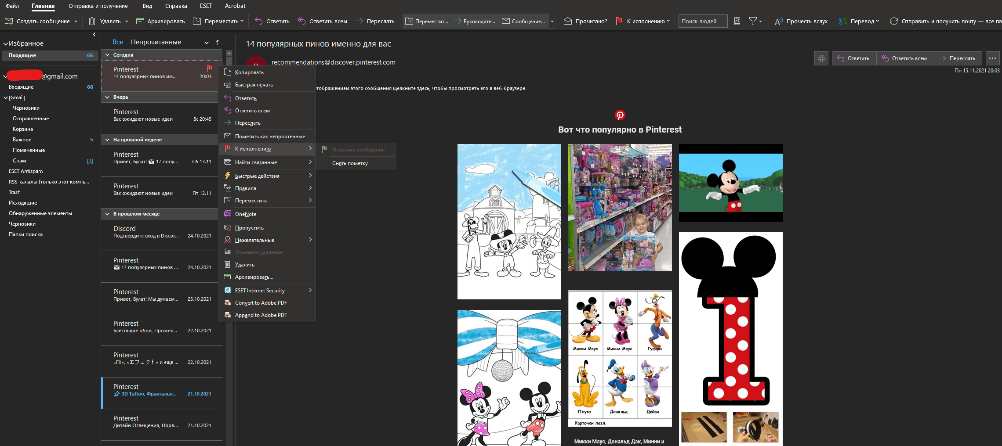Click the People search field

click(x=703, y=21)
